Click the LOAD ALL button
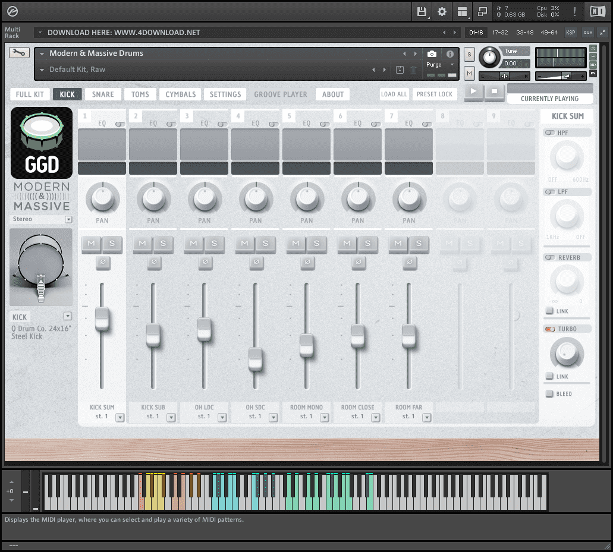This screenshot has width=613, height=552. tap(394, 94)
